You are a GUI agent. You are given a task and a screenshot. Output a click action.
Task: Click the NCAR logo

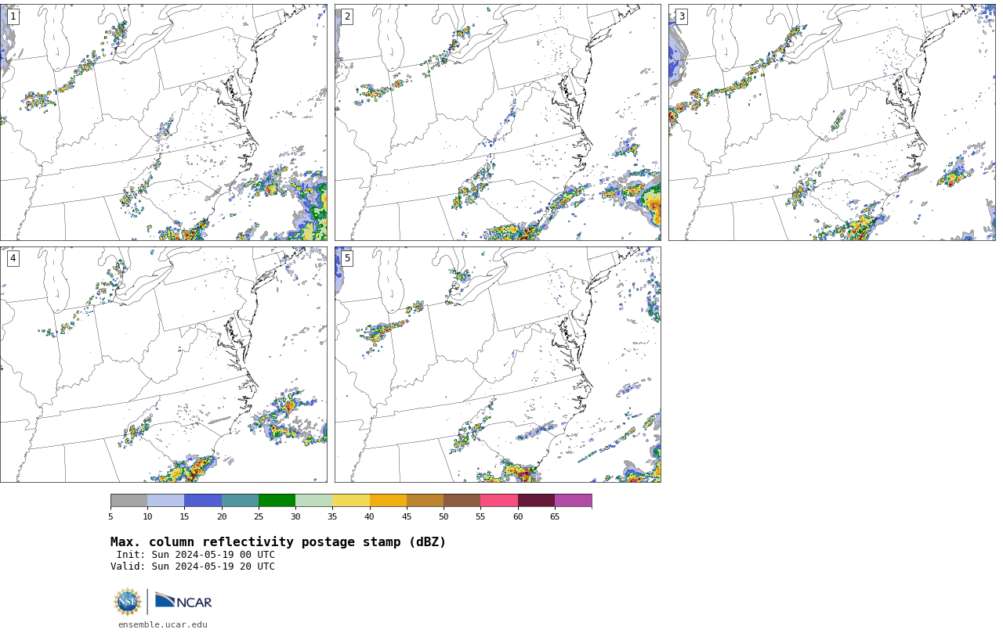183,601
